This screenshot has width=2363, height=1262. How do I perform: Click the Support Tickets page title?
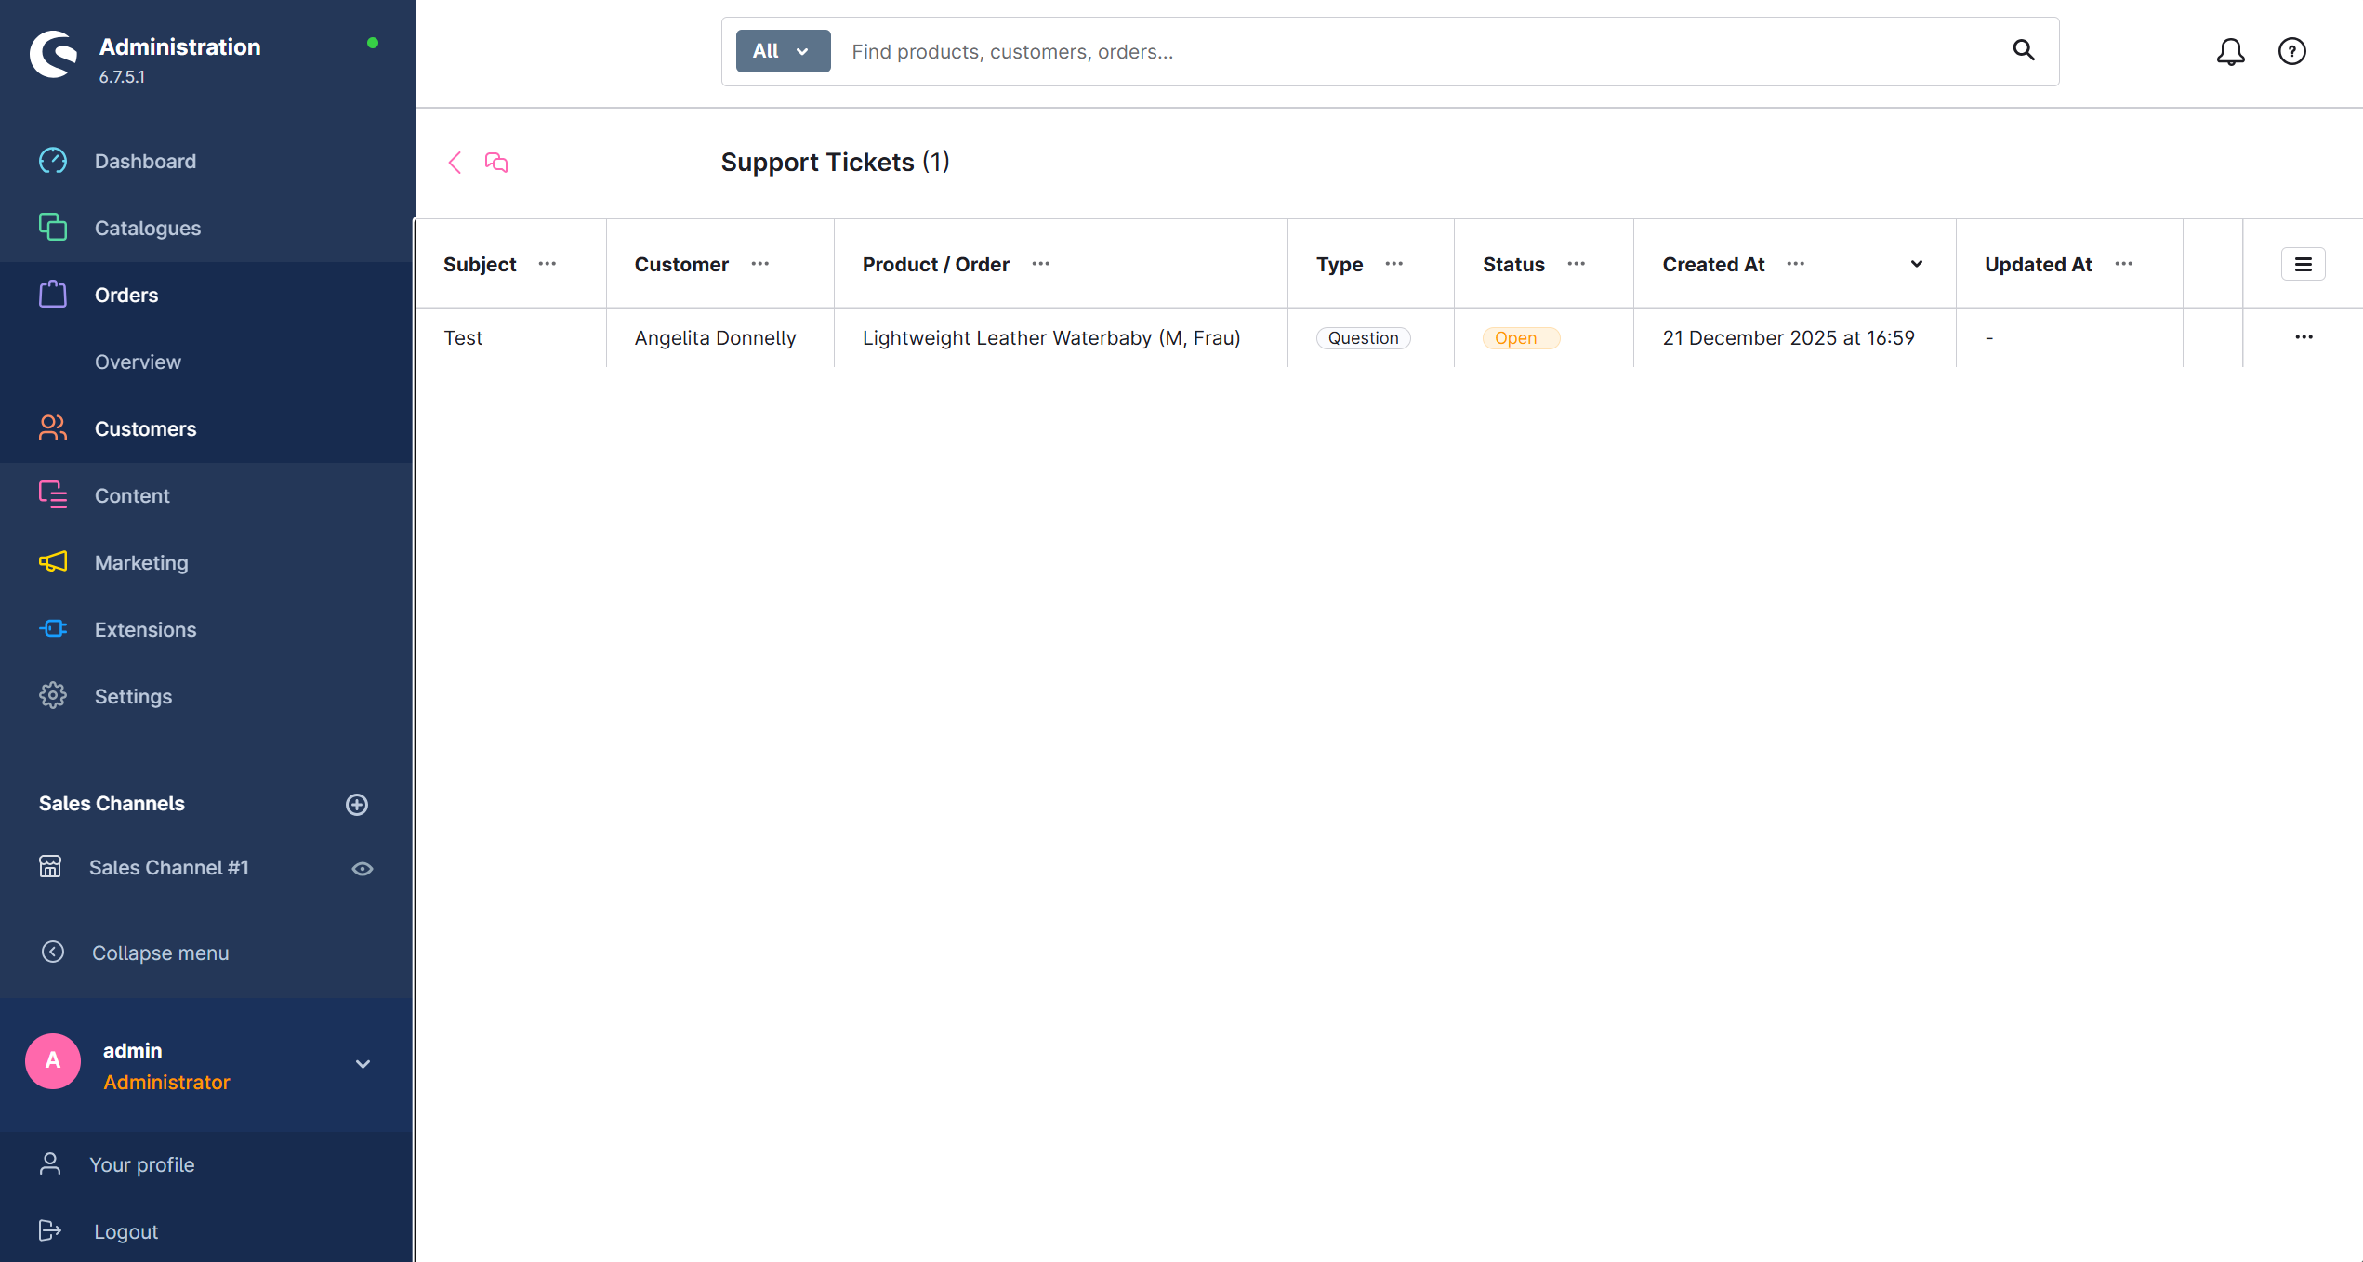click(x=835, y=162)
